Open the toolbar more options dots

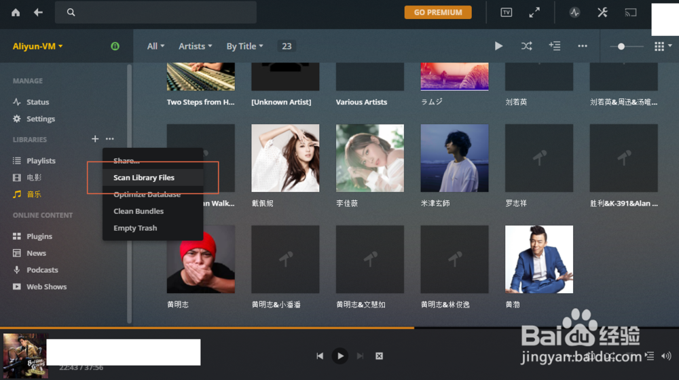coord(583,46)
